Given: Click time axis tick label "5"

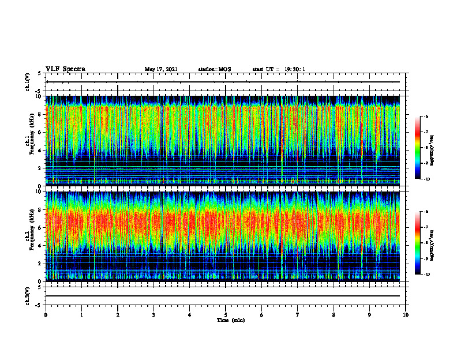Looking at the screenshot, I should point(226,315).
